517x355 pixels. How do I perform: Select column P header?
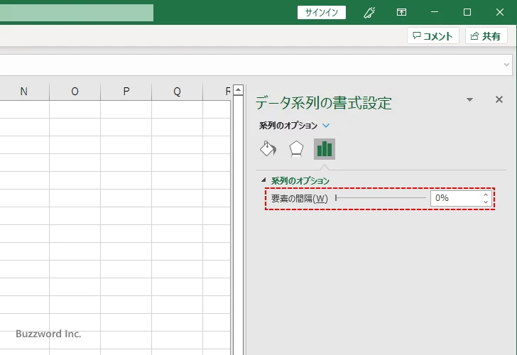pos(126,92)
